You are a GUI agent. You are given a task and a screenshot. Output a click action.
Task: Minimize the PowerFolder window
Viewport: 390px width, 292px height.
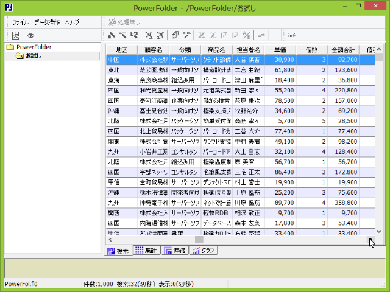tap(345, 6)
